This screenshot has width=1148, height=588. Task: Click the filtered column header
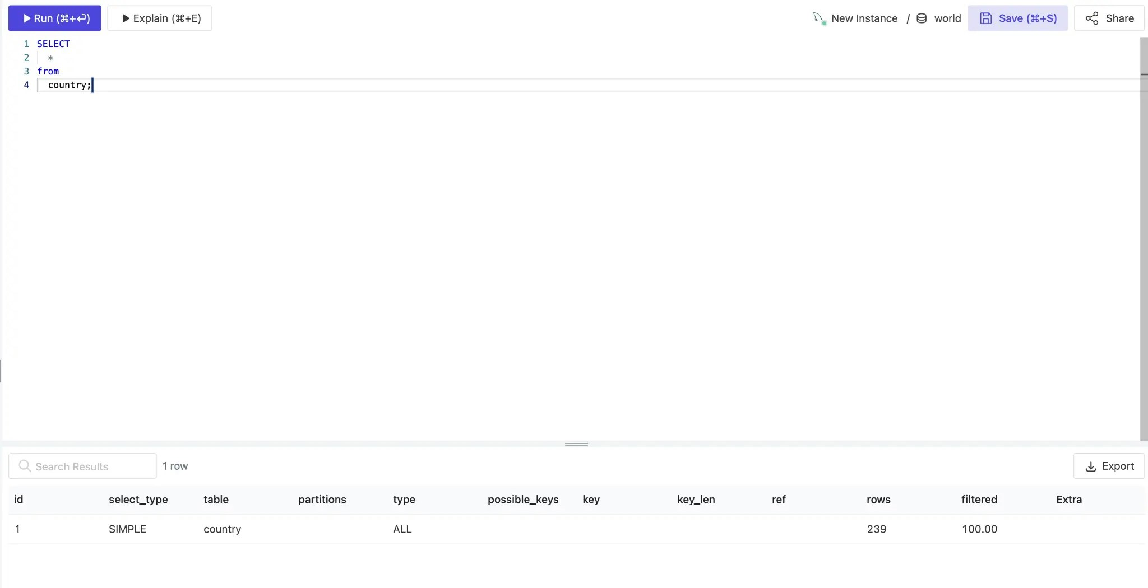pos(979,500)
